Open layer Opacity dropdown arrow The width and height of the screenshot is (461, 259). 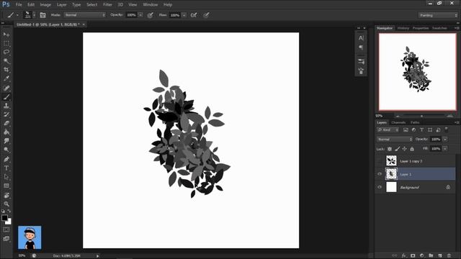click(x=445, y=139)
